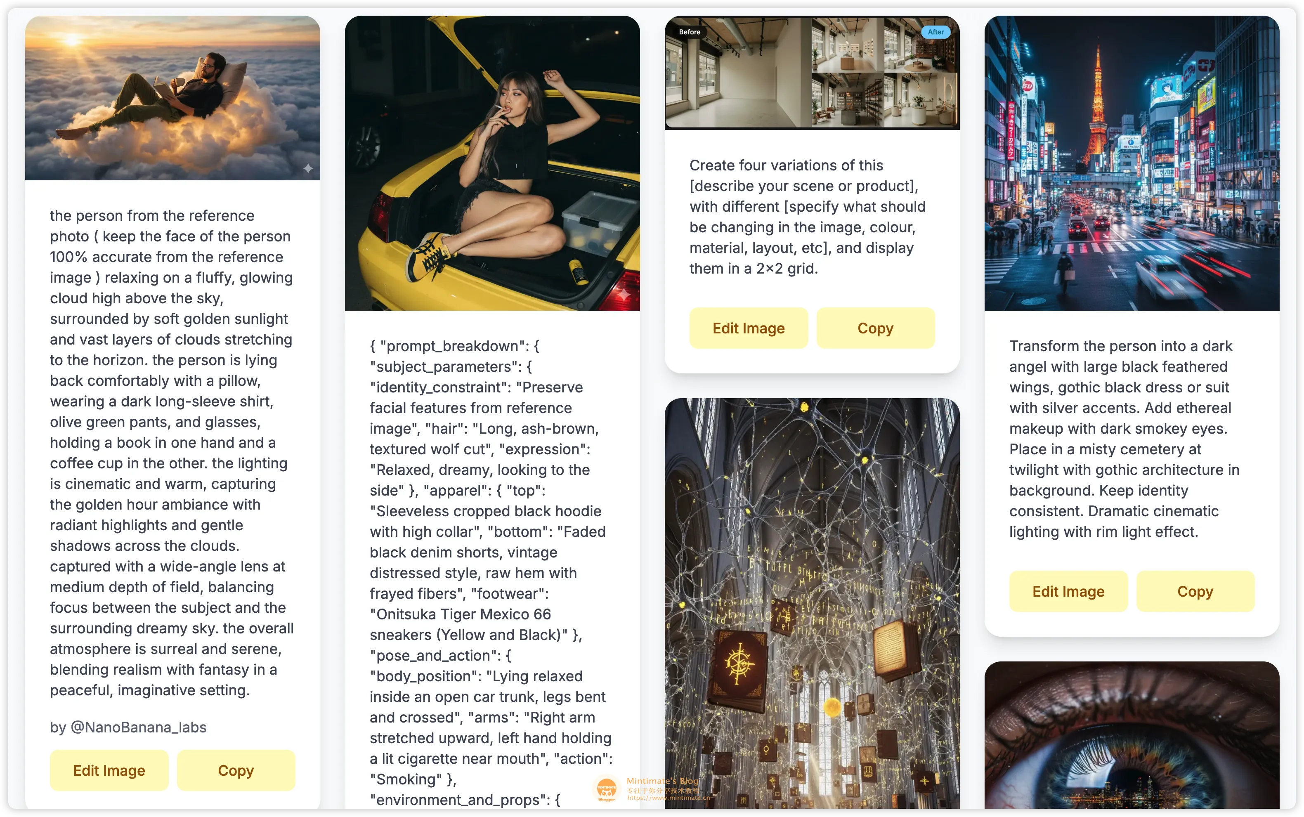Viewport: 1304px width, 817px height.
Task: Click Edit Image for dark angel prompt
Action: click(x=1068, y=591)
